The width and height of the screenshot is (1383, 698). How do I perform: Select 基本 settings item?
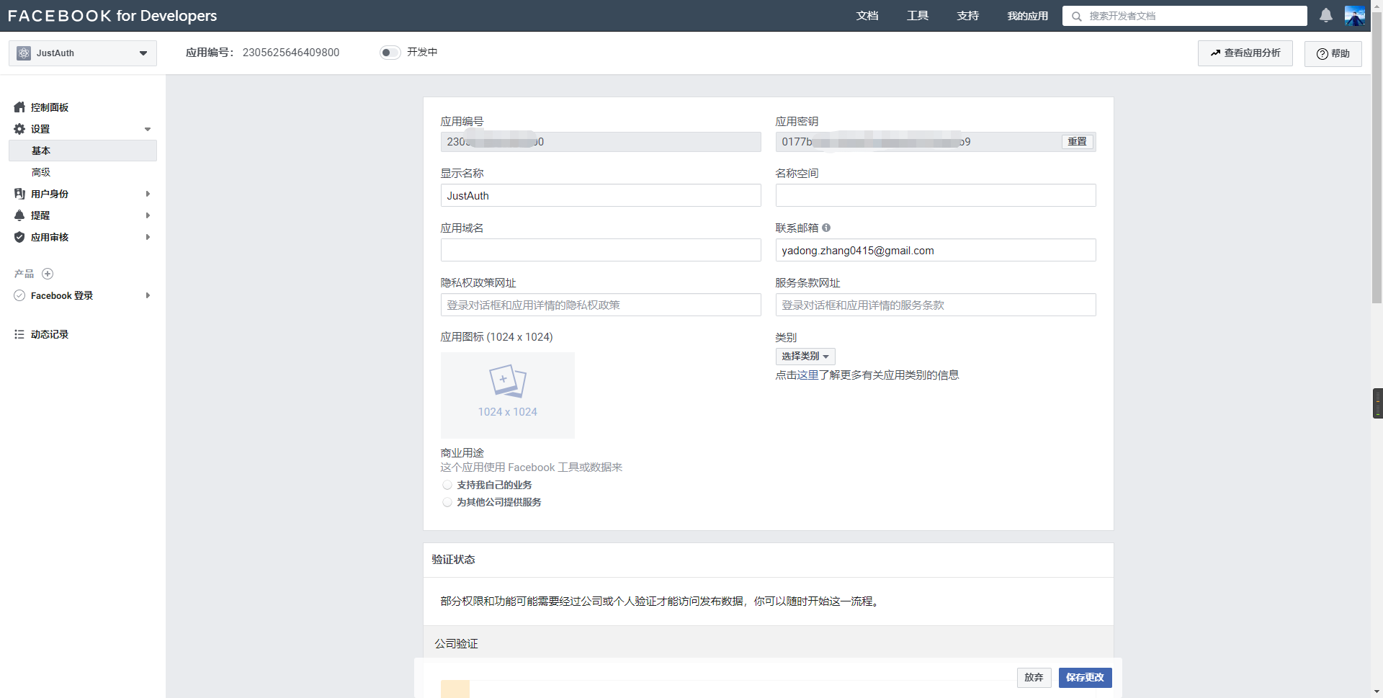tap(83, 151)
